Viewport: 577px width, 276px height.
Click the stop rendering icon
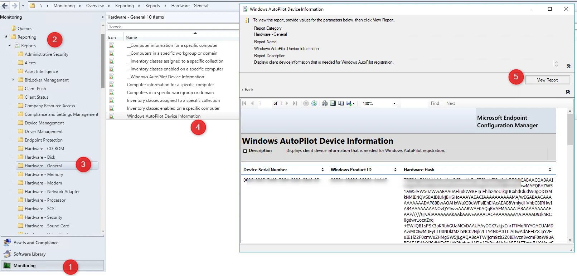(306, 103)
